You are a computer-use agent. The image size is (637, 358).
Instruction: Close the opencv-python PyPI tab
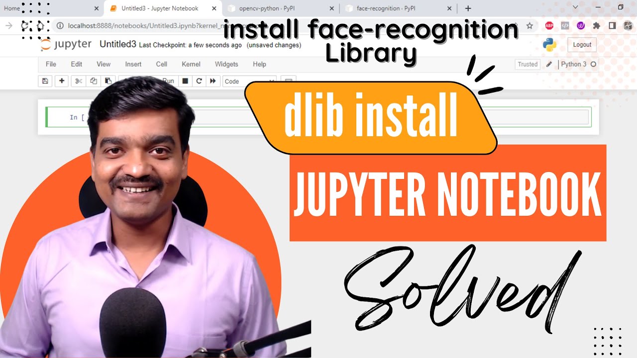click(x=331, y=8)
